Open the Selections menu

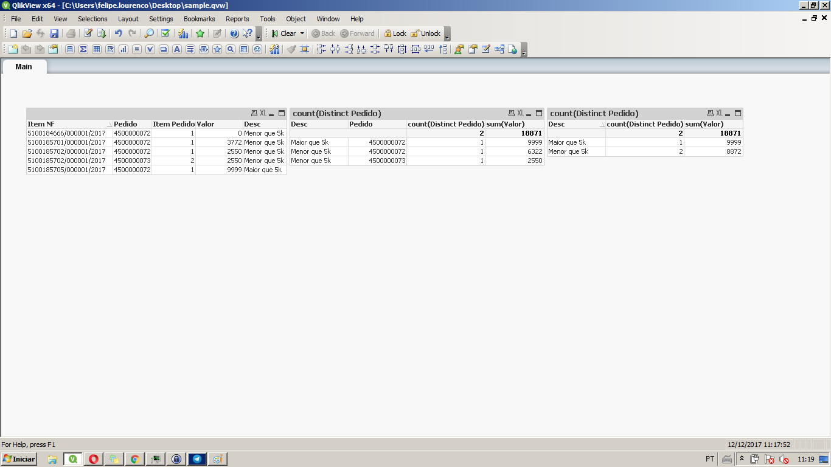pos(92,19)
